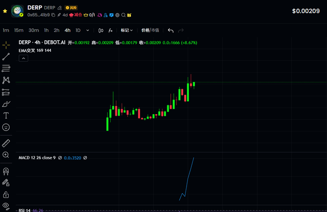Toggle stay in drawing mode pencil-lock

tap(6, 183)
